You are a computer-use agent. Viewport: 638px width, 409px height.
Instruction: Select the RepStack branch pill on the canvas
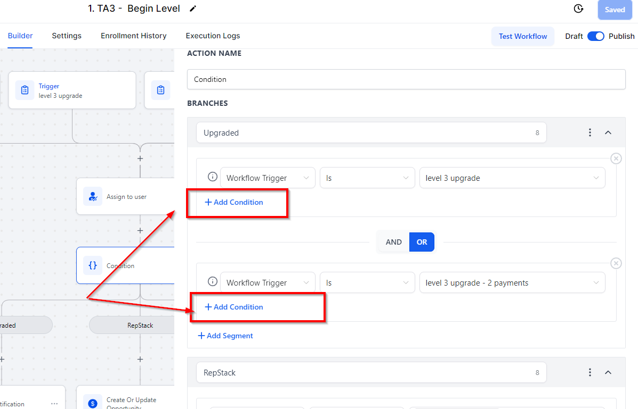(x=132, y=325)
